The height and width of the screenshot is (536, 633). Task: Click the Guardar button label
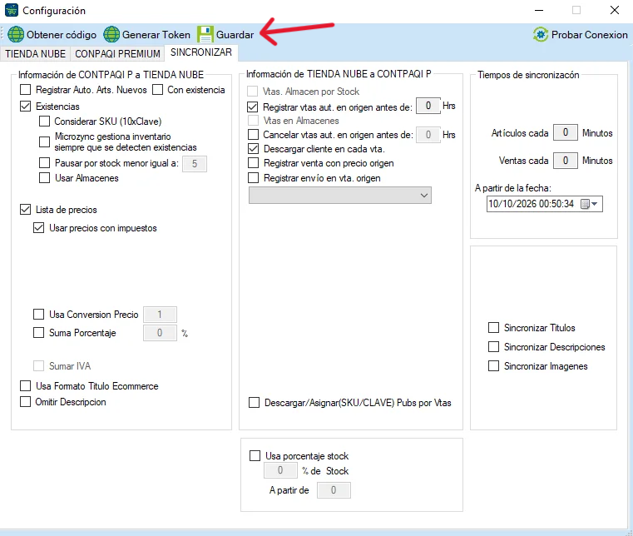pyautogui.click(x=235, y=35)
